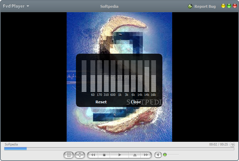Adjust the 3k equalizer band
Viewport: 239px width, 161px height.
click(127, 76)
